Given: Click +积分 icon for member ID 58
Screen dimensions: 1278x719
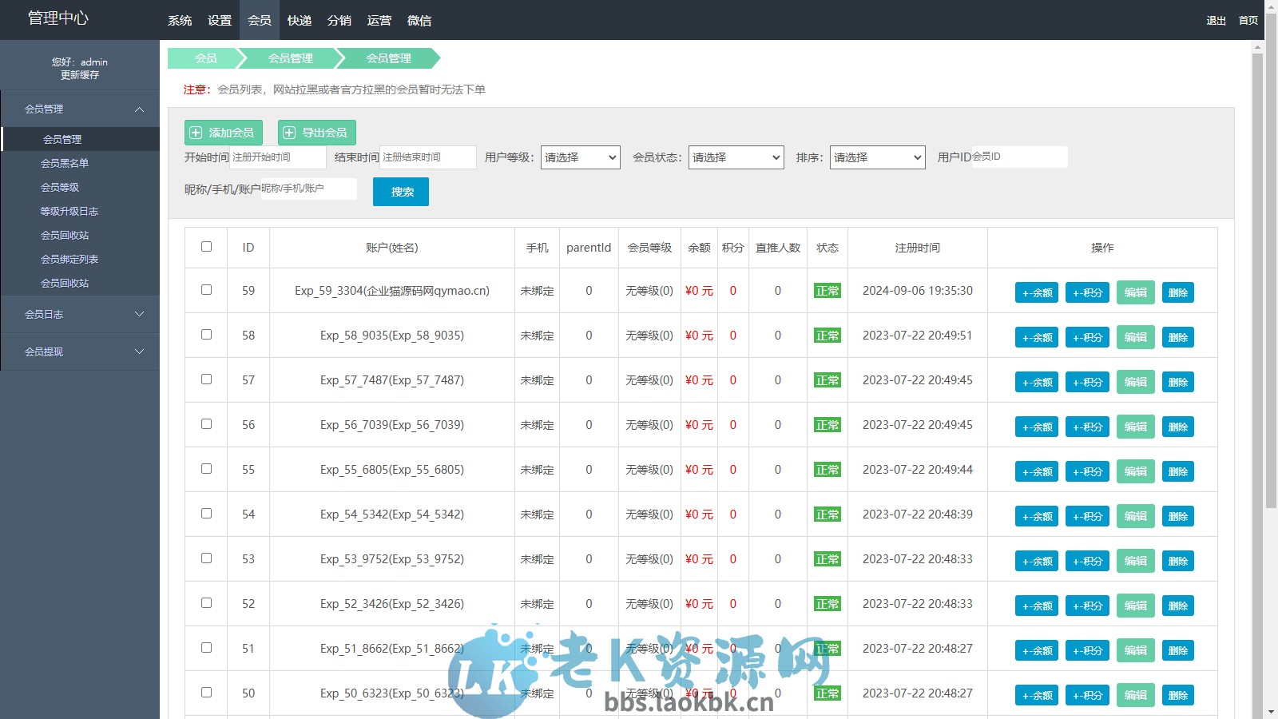Looking at the screenshot, I should 1086,337.
